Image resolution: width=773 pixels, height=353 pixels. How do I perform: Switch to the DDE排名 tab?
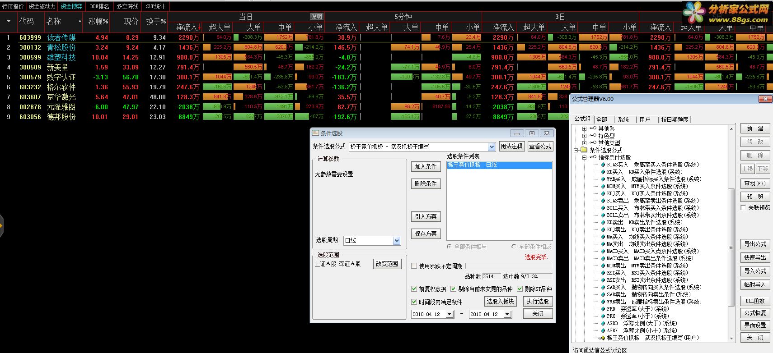pos(99,6)
